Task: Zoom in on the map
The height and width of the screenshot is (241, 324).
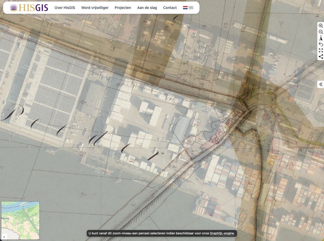Action: coord(321,26)
